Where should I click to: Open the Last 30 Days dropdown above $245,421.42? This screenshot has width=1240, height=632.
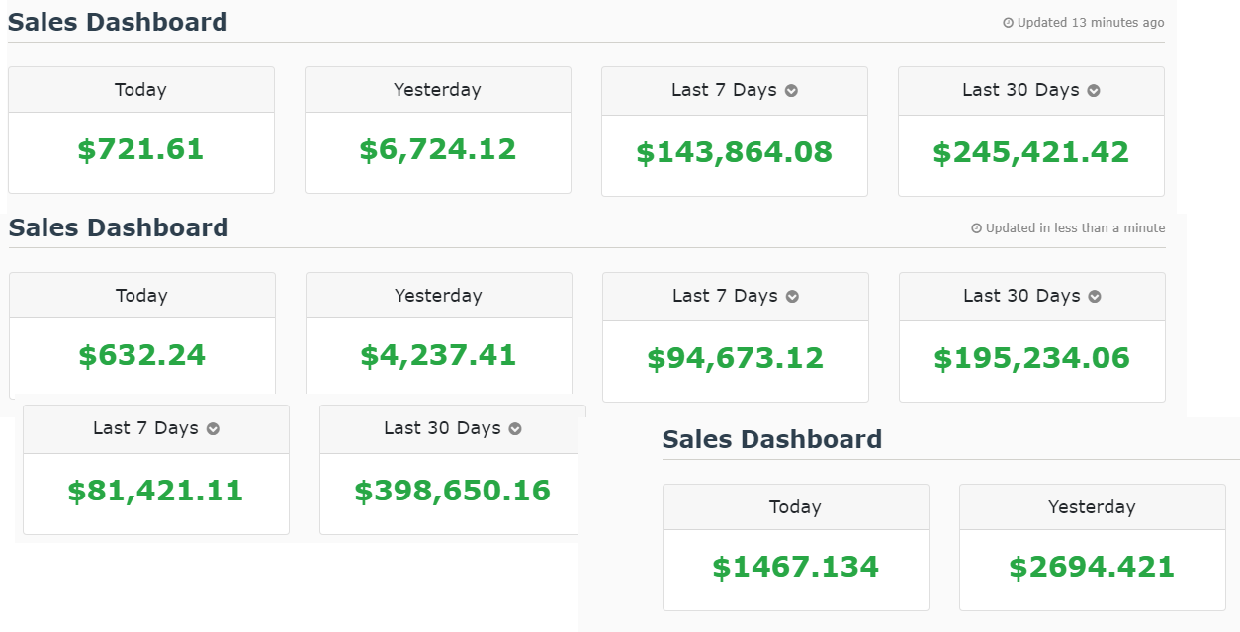pos(1094,91)
